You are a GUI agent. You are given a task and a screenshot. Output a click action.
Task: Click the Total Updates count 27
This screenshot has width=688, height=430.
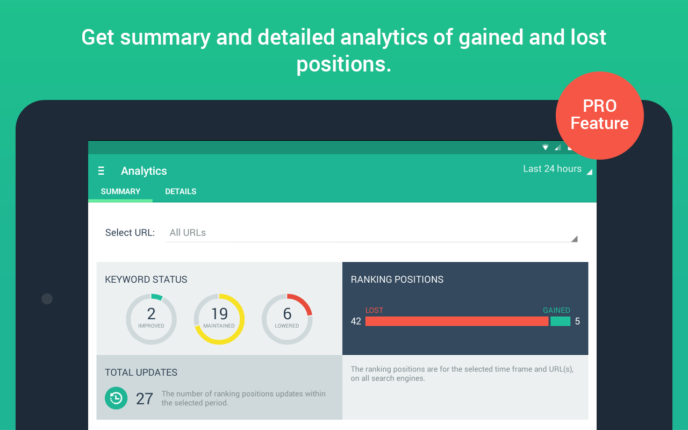(145, 399)
